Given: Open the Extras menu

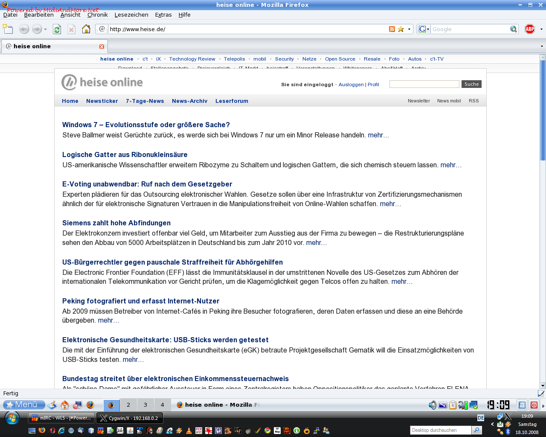Looking at the screenshot, I should click(x=163, y=15).
